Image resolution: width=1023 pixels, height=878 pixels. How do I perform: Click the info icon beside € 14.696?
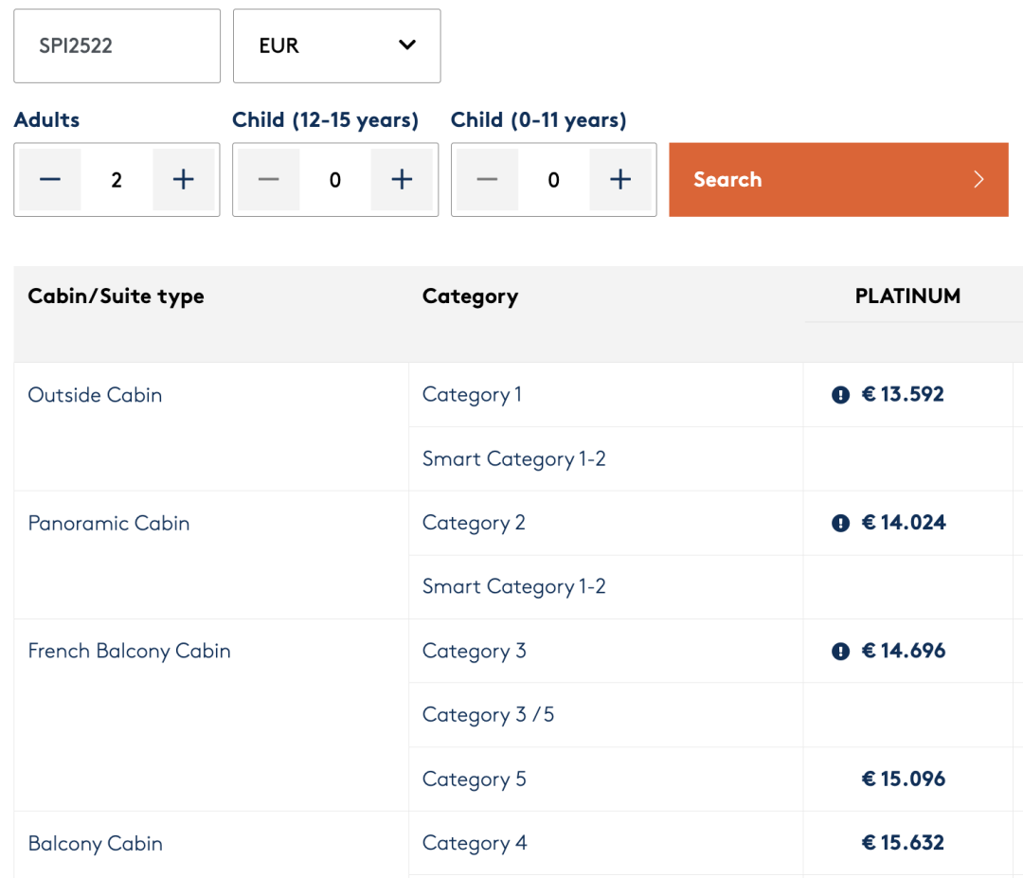pyautogui.click(x=840, y=651)
